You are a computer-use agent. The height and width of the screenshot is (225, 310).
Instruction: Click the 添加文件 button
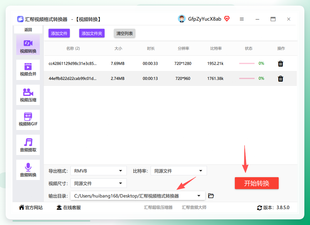59,33
